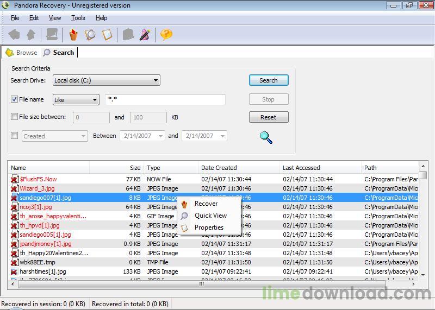The image size is (435, 310).
Task: Switch to the Browse tab
Action: pos(22,52)
